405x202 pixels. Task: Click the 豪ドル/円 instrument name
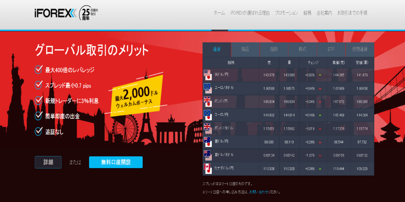point(222,141)
